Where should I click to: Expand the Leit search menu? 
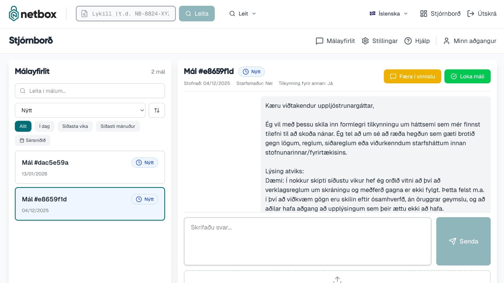click(243, 14)
